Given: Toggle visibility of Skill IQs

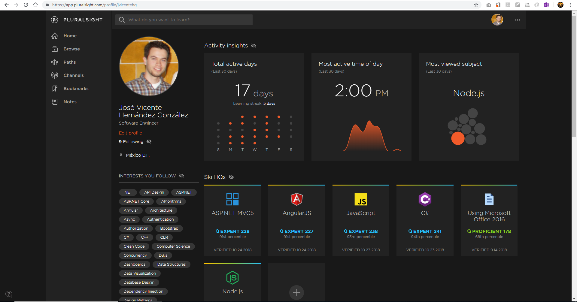Looking at the screenshot, I should pyautogui.click(x=231, y=177).
